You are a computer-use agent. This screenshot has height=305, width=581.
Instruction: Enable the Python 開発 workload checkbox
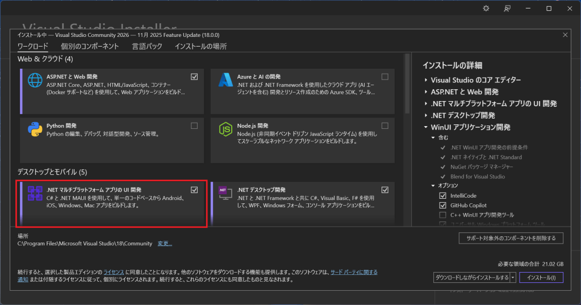pos(194,126)
